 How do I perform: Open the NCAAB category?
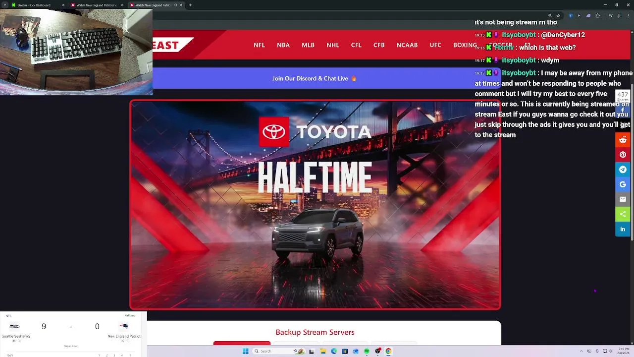pos(407,45)
